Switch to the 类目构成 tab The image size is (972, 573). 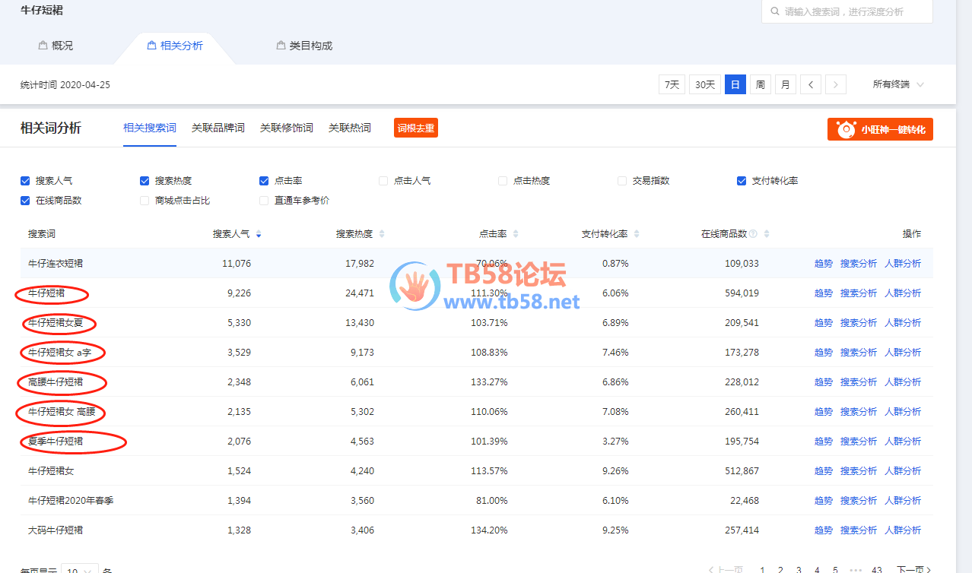point(304,46)
